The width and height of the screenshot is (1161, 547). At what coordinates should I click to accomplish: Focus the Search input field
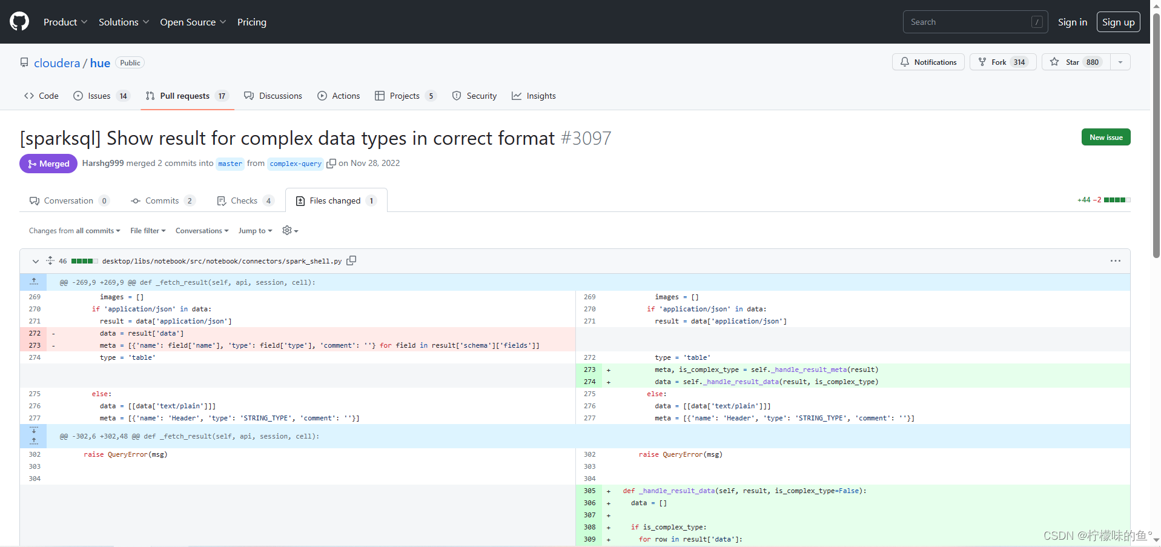pos(975,22)
